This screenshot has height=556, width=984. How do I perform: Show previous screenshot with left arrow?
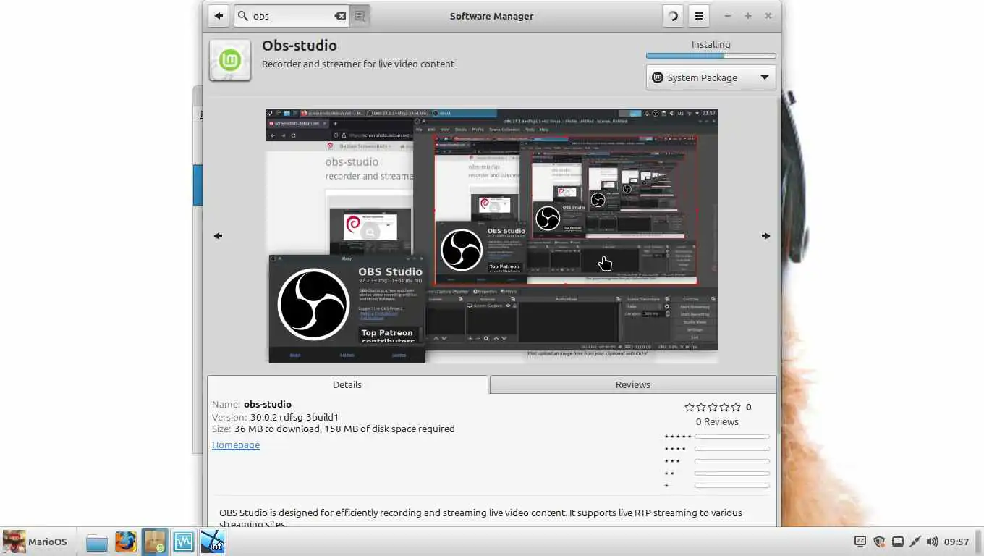pyautogui.click(x=218, y=236)
